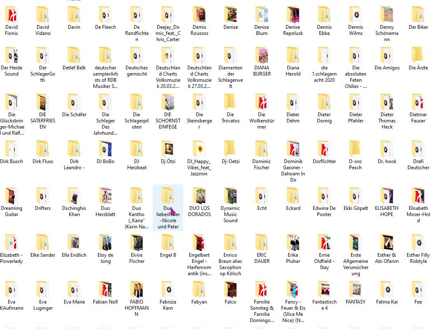Select the Dominik Gassner folder icon
Image resolution: width=433 pixels, height=329 pixels.
point(293,149)
